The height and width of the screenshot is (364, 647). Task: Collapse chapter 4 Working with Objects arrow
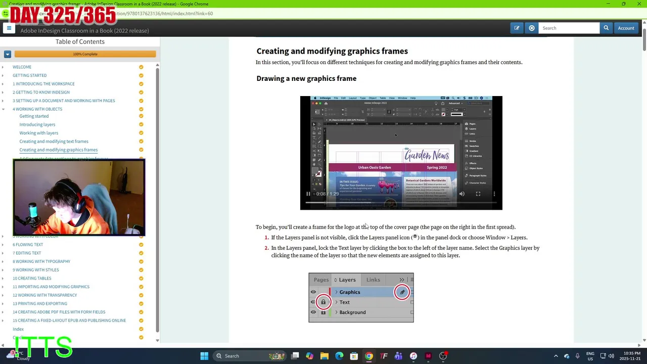click(3, 109)
